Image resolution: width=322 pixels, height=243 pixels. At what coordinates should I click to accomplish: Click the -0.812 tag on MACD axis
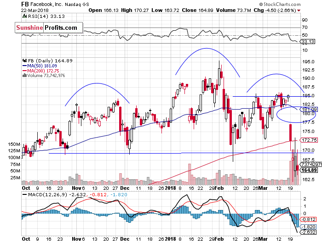[308, 220]
